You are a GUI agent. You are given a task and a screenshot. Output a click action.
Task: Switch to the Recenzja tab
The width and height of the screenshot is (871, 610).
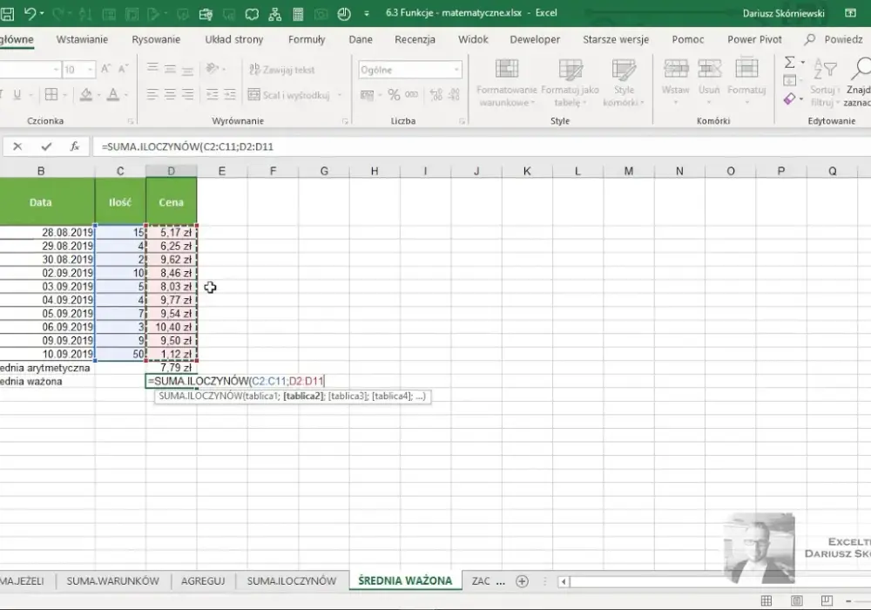415,39
